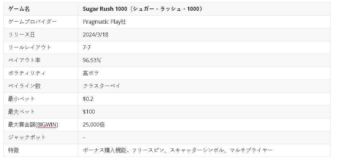Click the ジャックポット label cell
This screenshot has width=338, height=160.
pyautogui.click(x=27, y=138)
